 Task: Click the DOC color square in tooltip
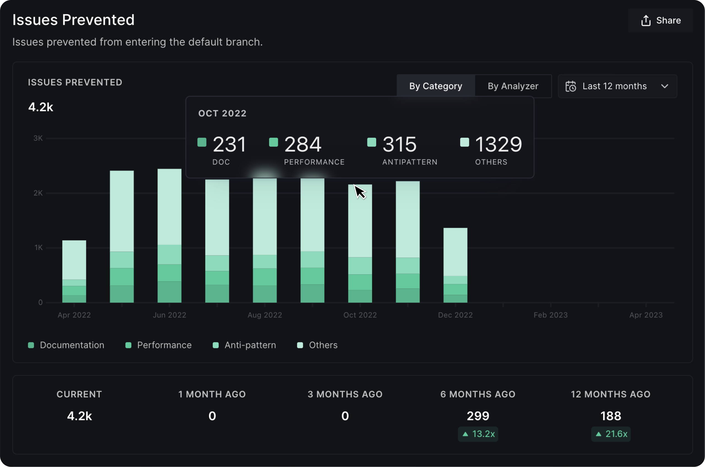tap(202, 142)
